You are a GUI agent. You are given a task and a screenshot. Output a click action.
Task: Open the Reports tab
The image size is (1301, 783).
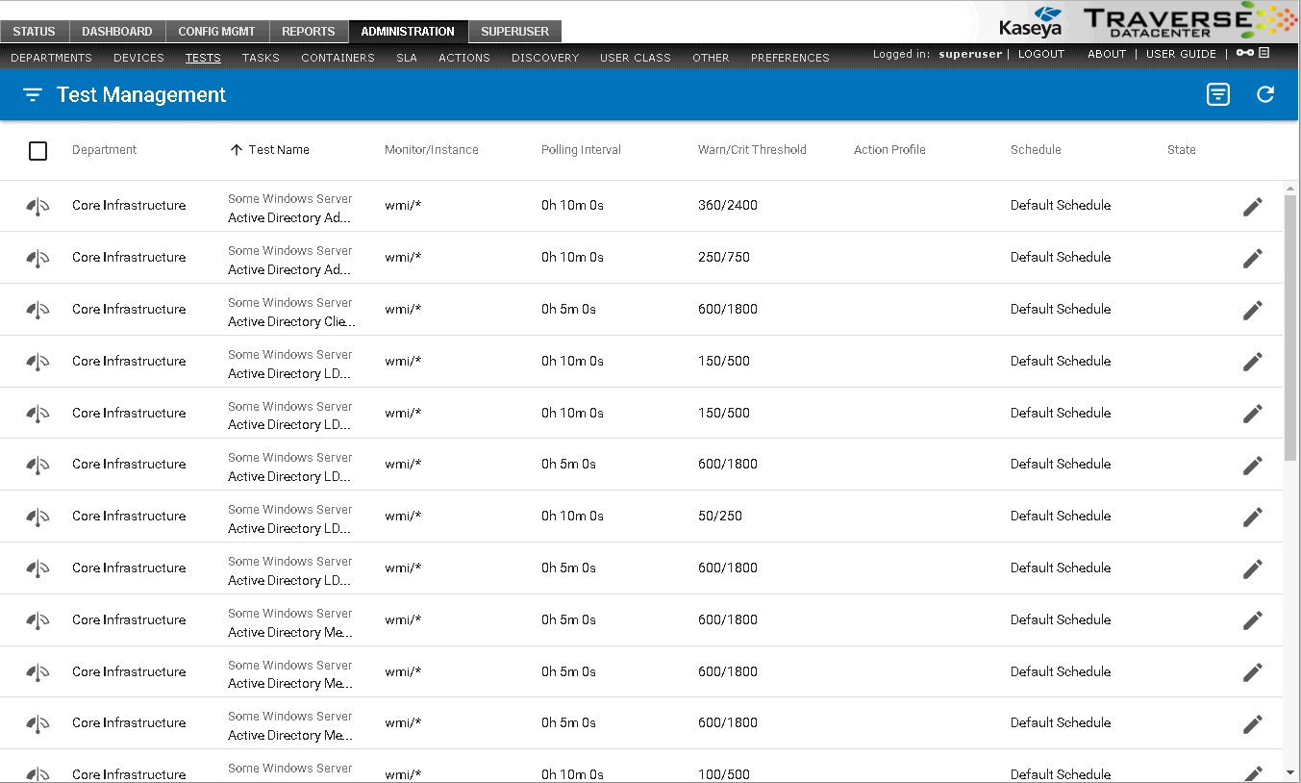coord(308,32)
